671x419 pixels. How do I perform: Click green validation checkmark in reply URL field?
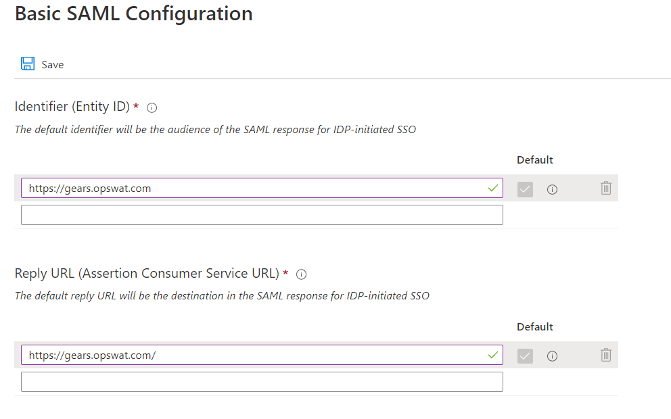[493, 355]
